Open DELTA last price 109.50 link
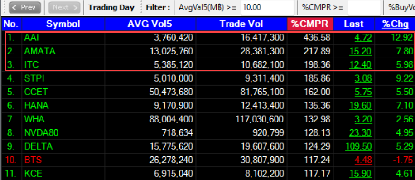 pyautogui.click(x=359, y=146)
